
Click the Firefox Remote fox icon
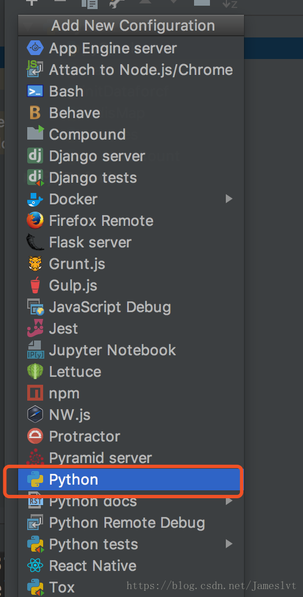(x=35, y=220)
